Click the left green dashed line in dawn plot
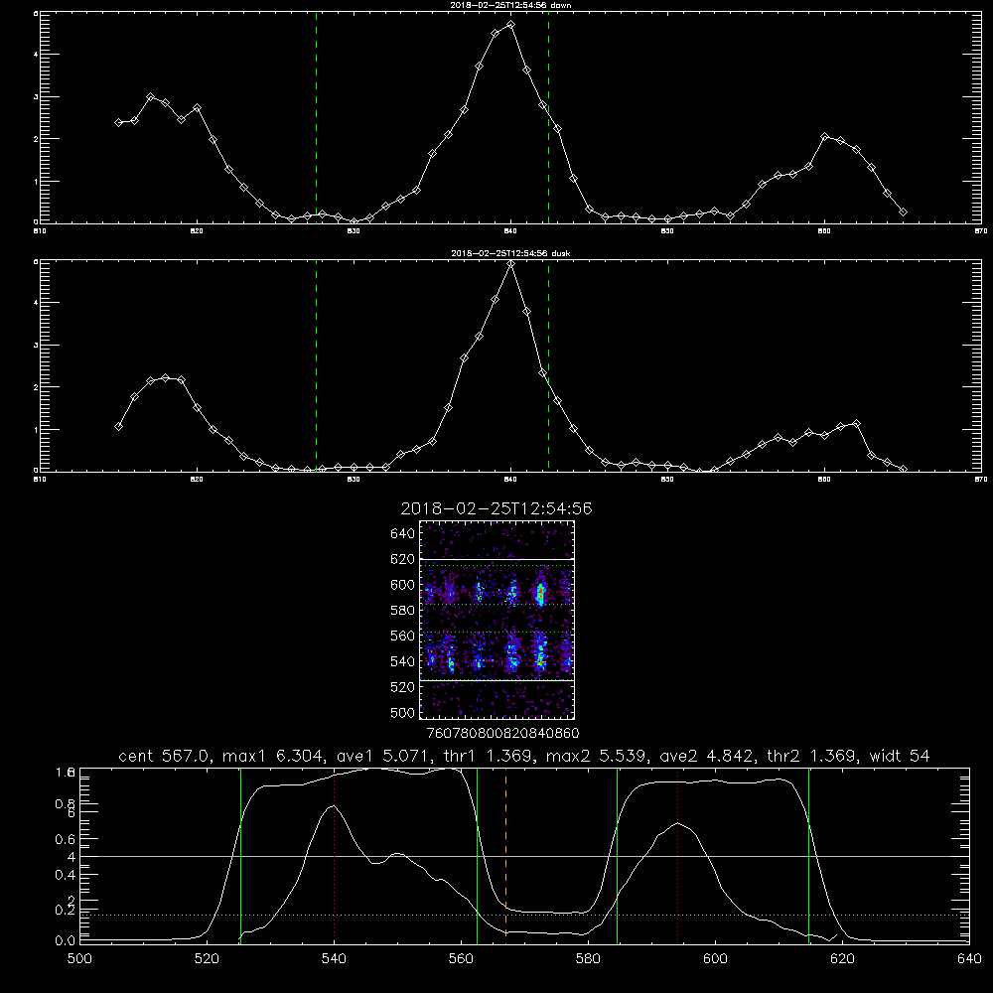This screenshot has width=993, height=993. pyautogui.click(x=317, y=118)
